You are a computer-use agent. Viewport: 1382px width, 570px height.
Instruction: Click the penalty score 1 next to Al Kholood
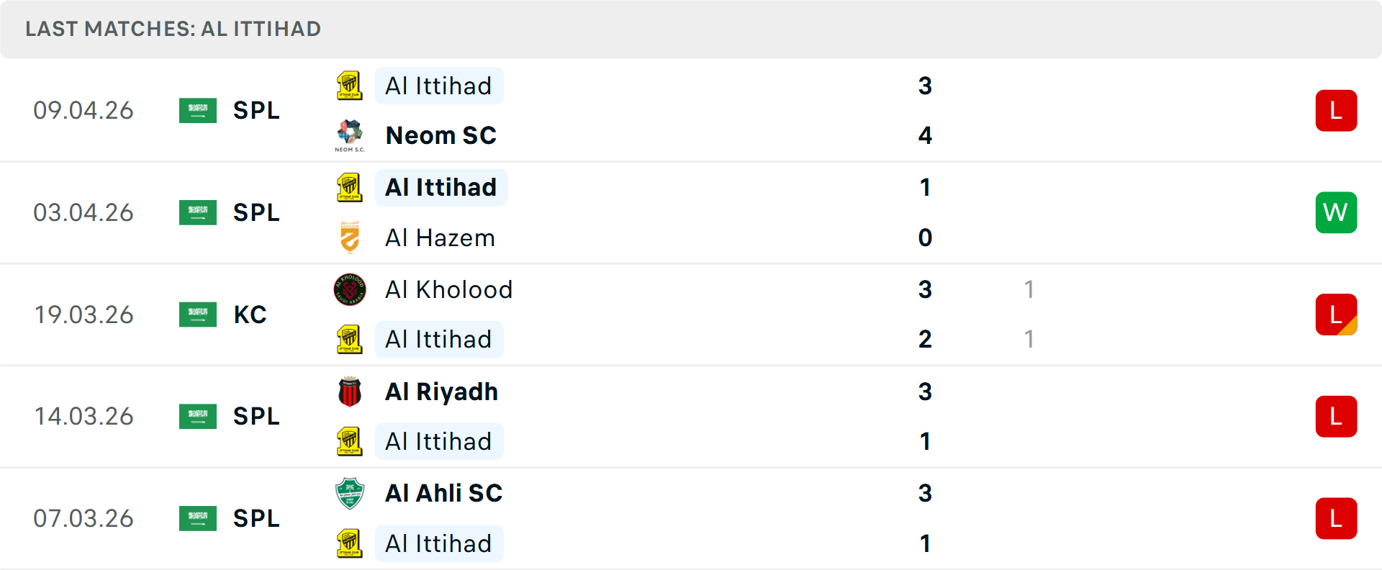tap(1029, 289)
